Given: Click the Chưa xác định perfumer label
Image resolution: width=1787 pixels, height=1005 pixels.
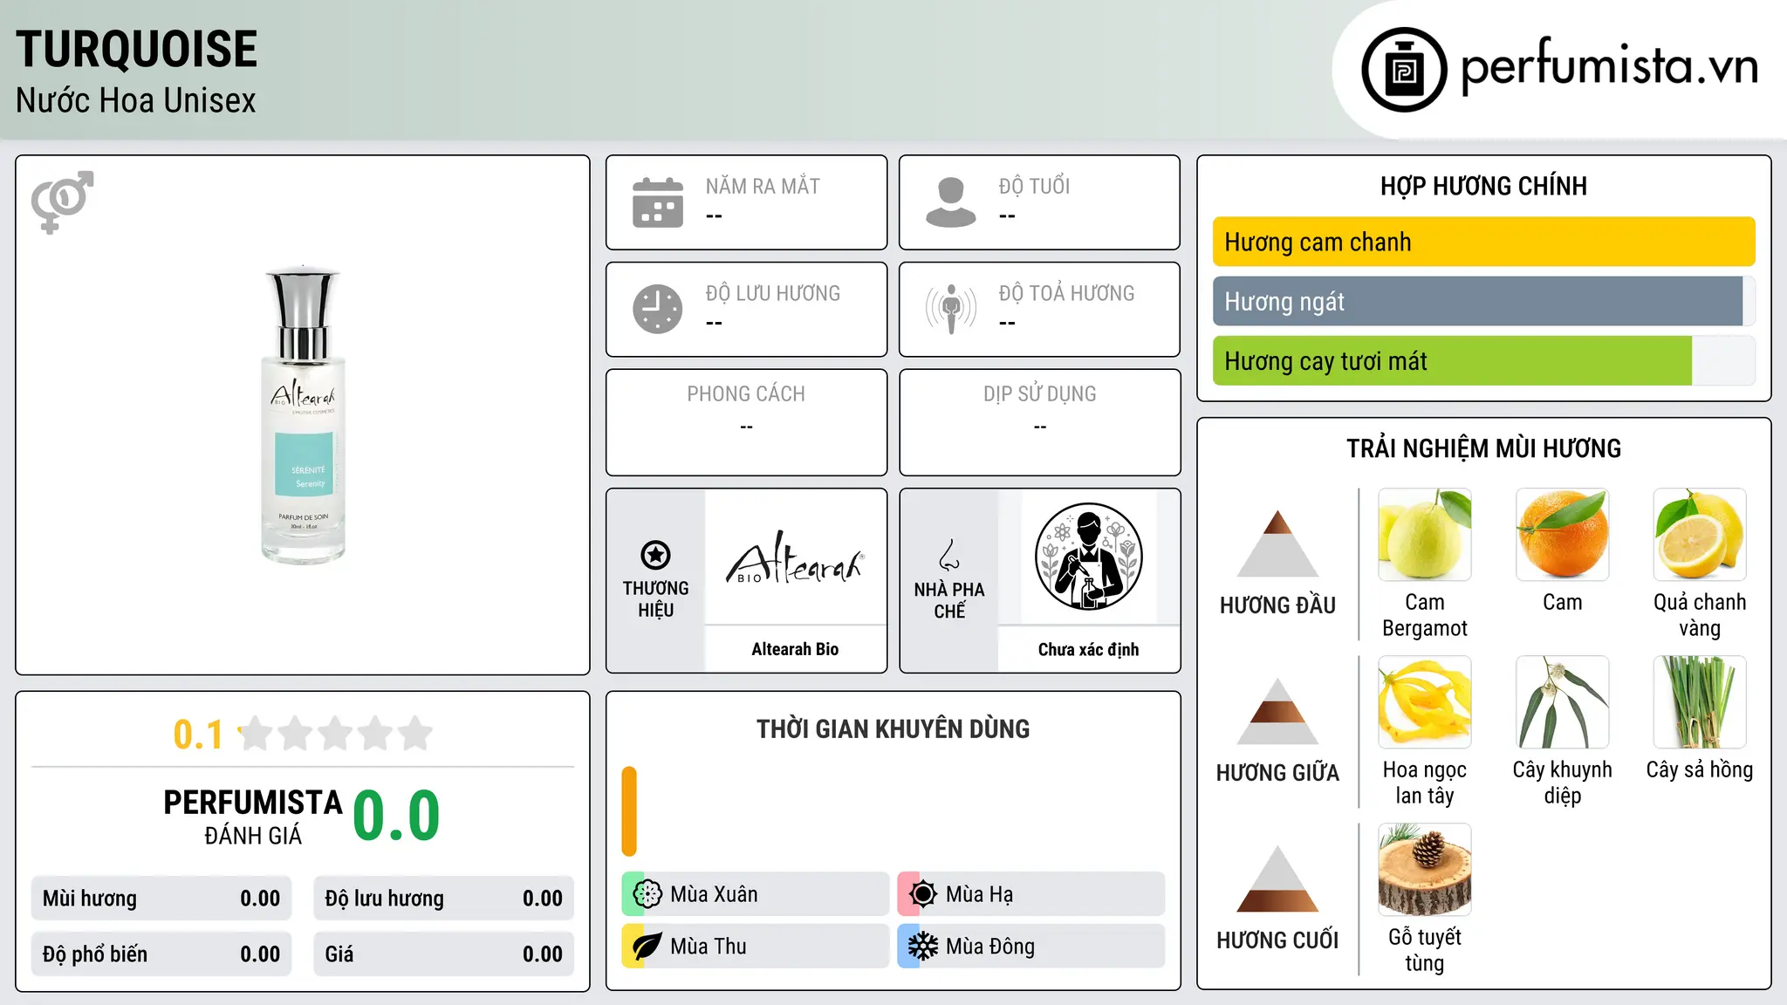Looking at the screenshot, I should click(1088, 649).
